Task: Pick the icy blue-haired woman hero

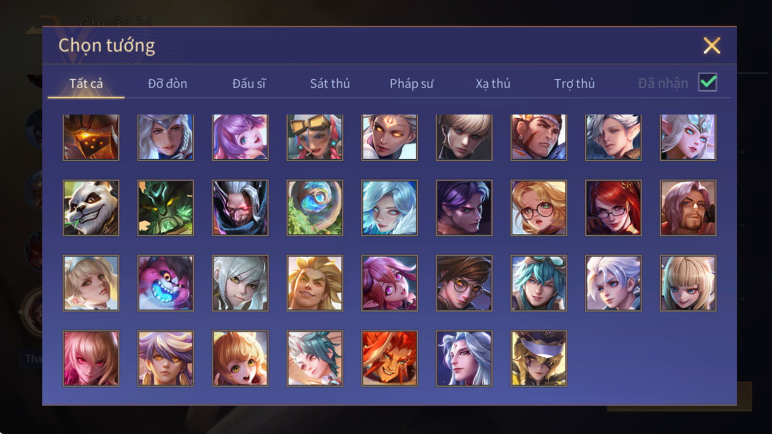Action: (389, 208)
